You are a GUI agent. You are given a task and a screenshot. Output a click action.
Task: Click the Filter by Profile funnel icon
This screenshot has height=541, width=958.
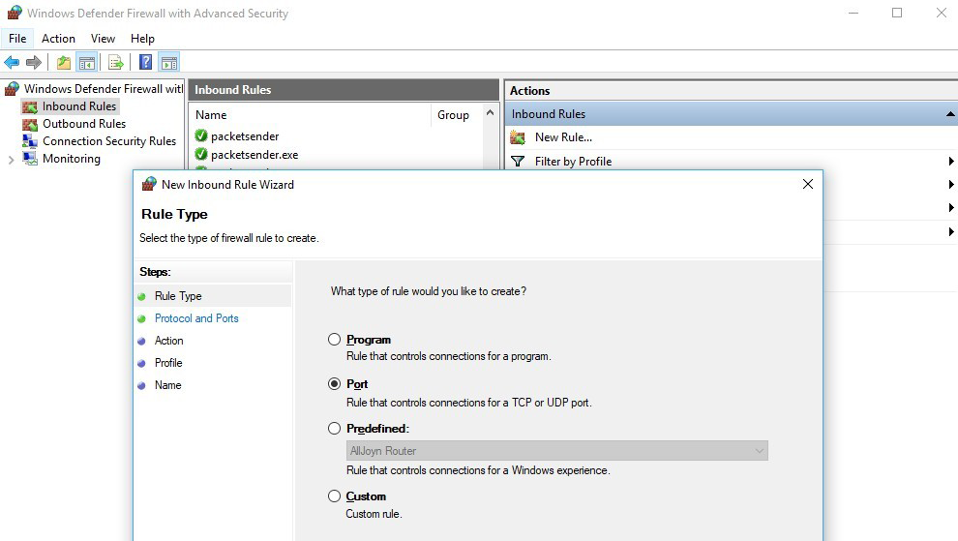click(518, 162)
